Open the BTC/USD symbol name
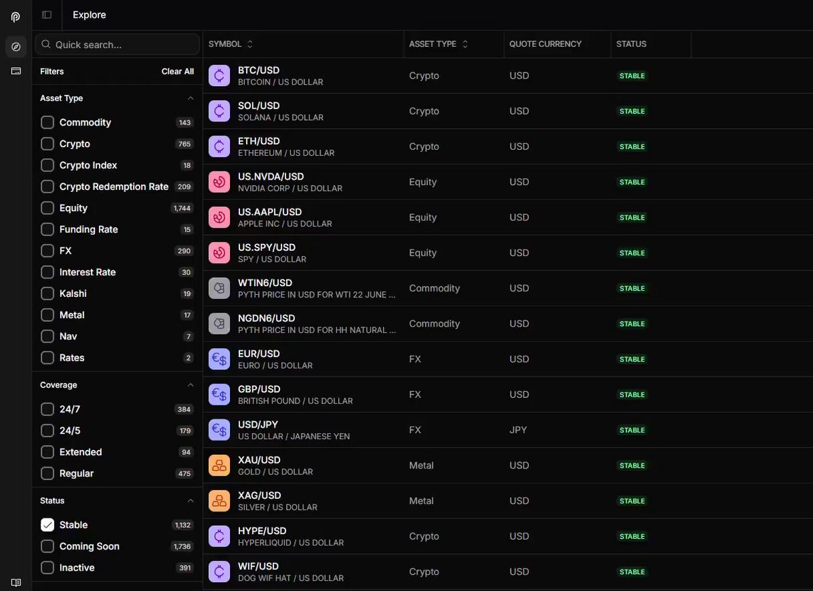This screenshot has width=813, height=591. tap(259, 70)
